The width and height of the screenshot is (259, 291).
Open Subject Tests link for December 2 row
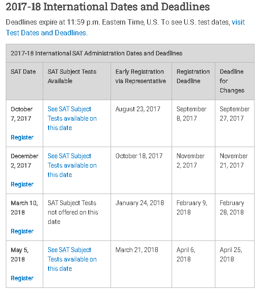point(72,165)
